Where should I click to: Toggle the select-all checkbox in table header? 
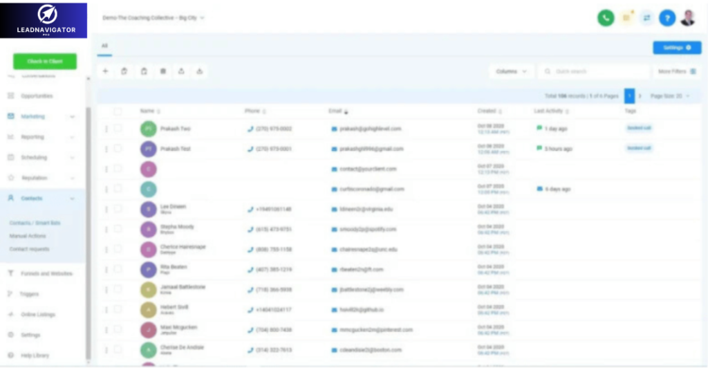(x=118, y=111)
